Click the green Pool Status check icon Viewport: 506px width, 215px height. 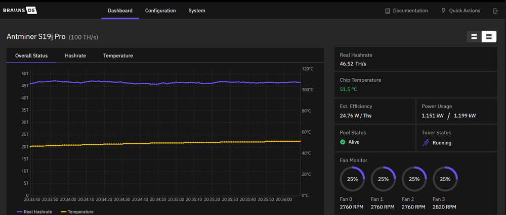coord(343,142)
